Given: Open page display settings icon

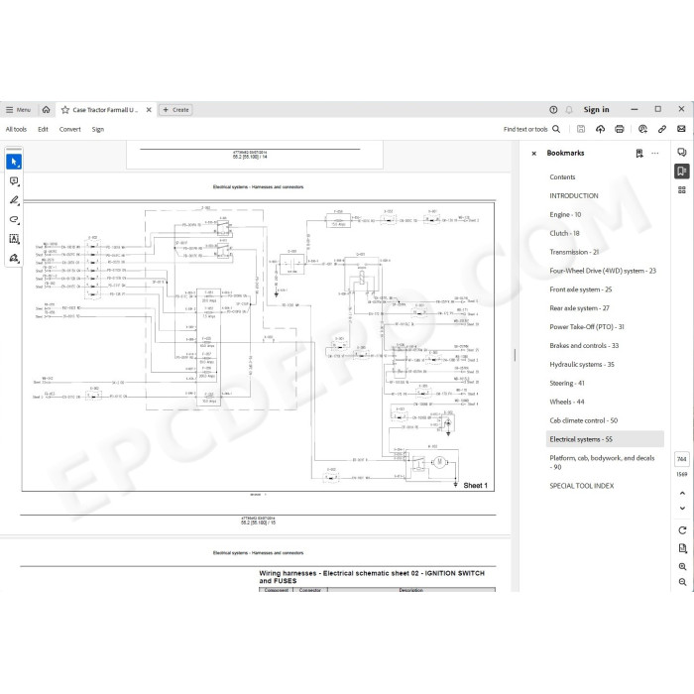Looking at the screenshot, I should click(x=682, y=548).
